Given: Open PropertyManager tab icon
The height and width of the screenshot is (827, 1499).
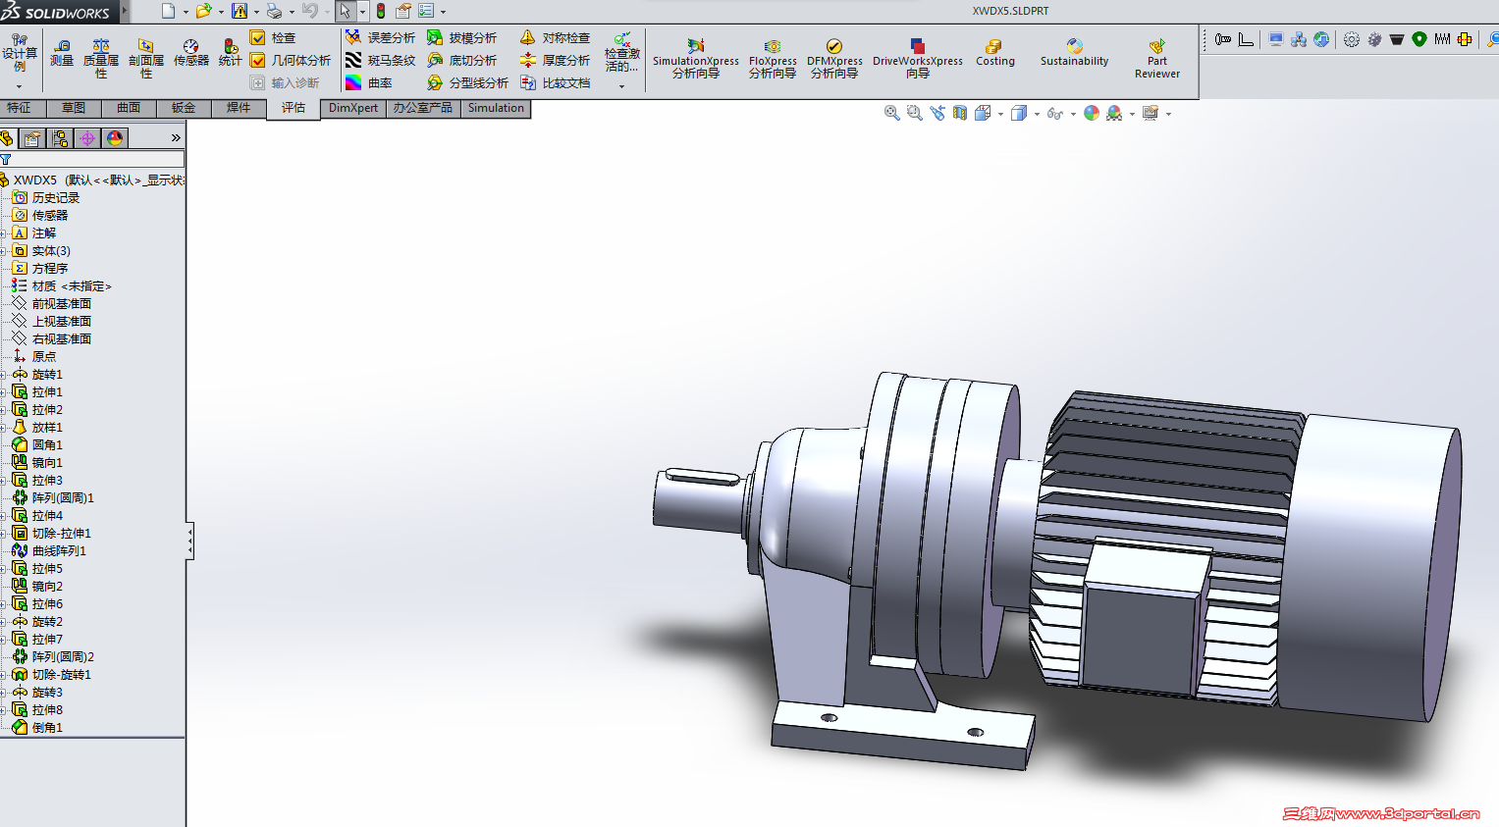Looking at the screenshot, I should point(32,138).
